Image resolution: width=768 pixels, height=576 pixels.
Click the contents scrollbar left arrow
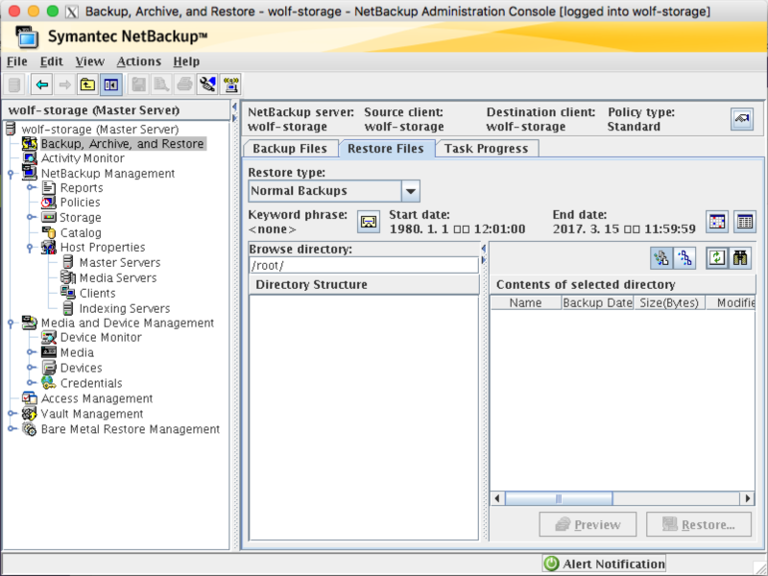coord(497,498)
